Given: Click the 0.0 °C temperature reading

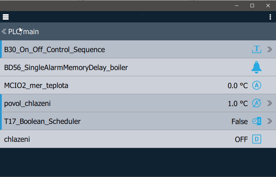Looking at the screenshot, I should click(238, 86).
